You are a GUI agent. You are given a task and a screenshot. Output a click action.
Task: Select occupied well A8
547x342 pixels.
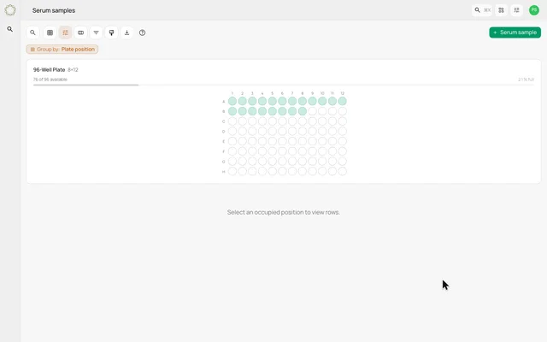click(303, 101)
